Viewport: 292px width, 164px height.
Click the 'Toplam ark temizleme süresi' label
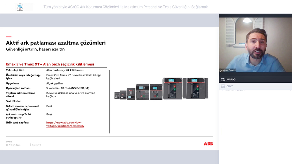(x=20, y=95)
